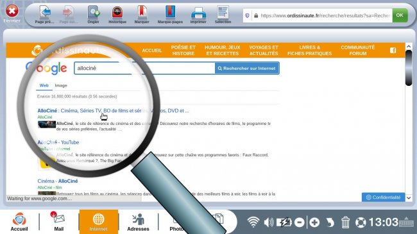Open Accueil in bottom dock

(19, 222)
